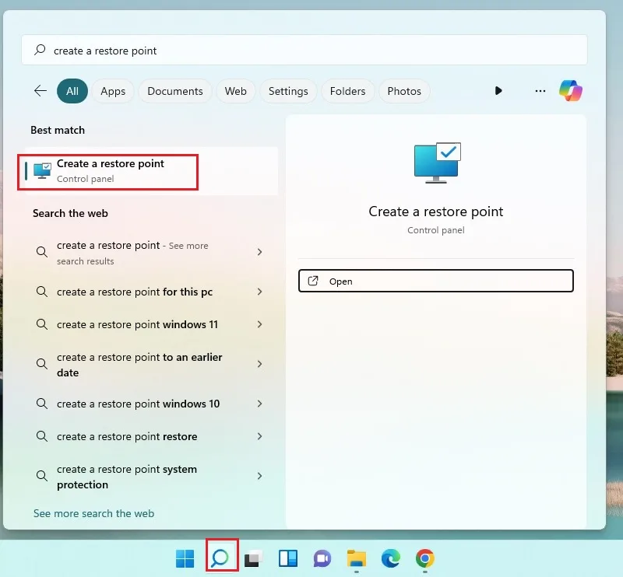The height and width of the screenshot is (577, 623).
Task: Open Task View from the taskbar
Action: click(254, 558)
